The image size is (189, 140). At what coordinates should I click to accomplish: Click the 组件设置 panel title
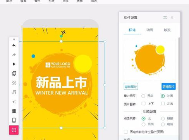pos(131,17)
